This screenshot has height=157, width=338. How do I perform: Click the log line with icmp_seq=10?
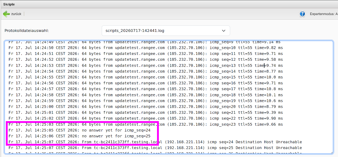[x=146, y=48]
